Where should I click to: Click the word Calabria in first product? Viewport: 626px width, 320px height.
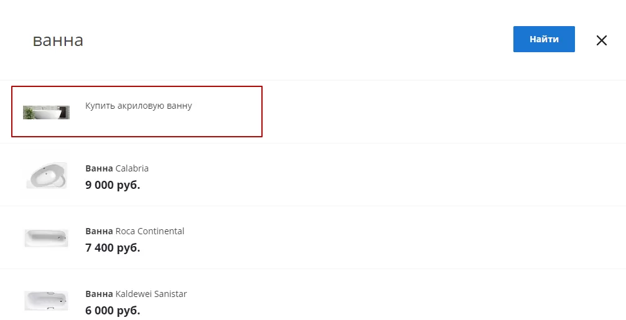(132, 168)
